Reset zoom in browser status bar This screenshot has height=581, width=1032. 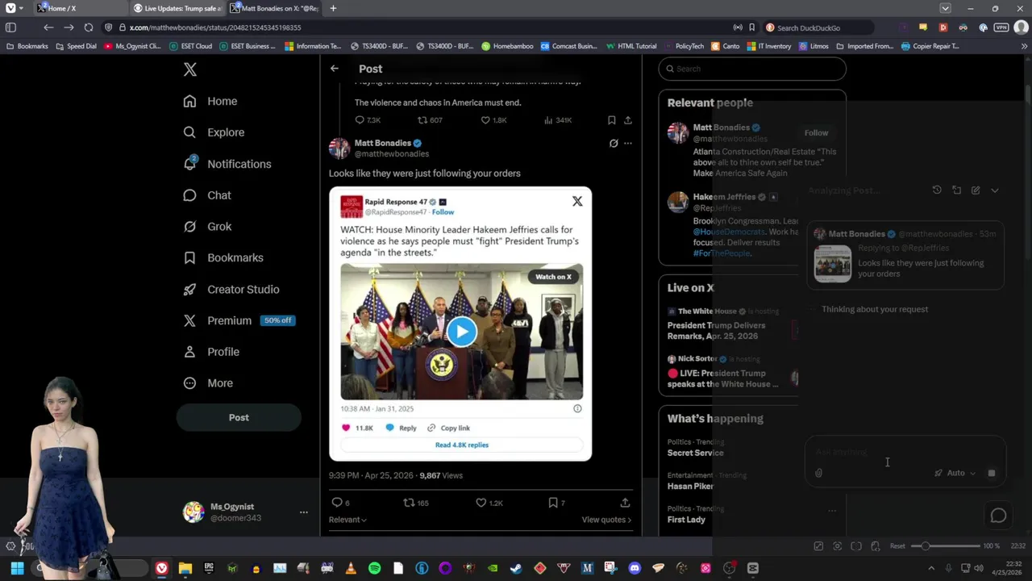click(x=897, y=546)
